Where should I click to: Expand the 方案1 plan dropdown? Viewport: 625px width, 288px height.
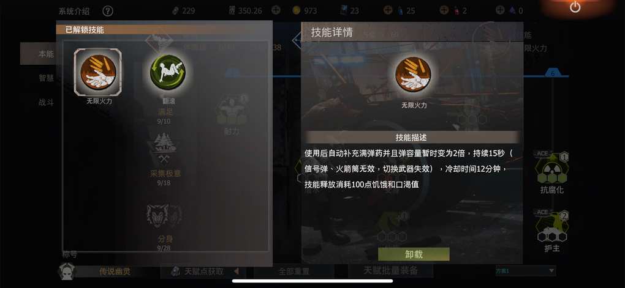pyautogui.click(x=525, y=270)
